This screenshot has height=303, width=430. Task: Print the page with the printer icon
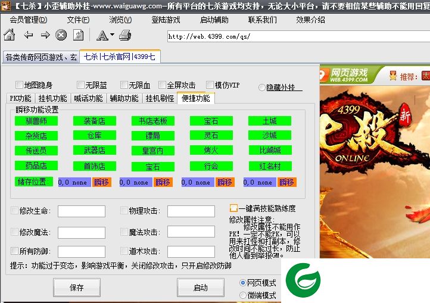(125, 35)
